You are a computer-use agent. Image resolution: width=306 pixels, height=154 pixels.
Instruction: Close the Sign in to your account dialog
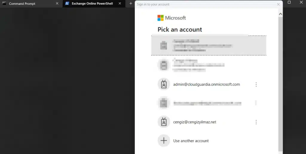pyautogui.click(x=279, y=4)
